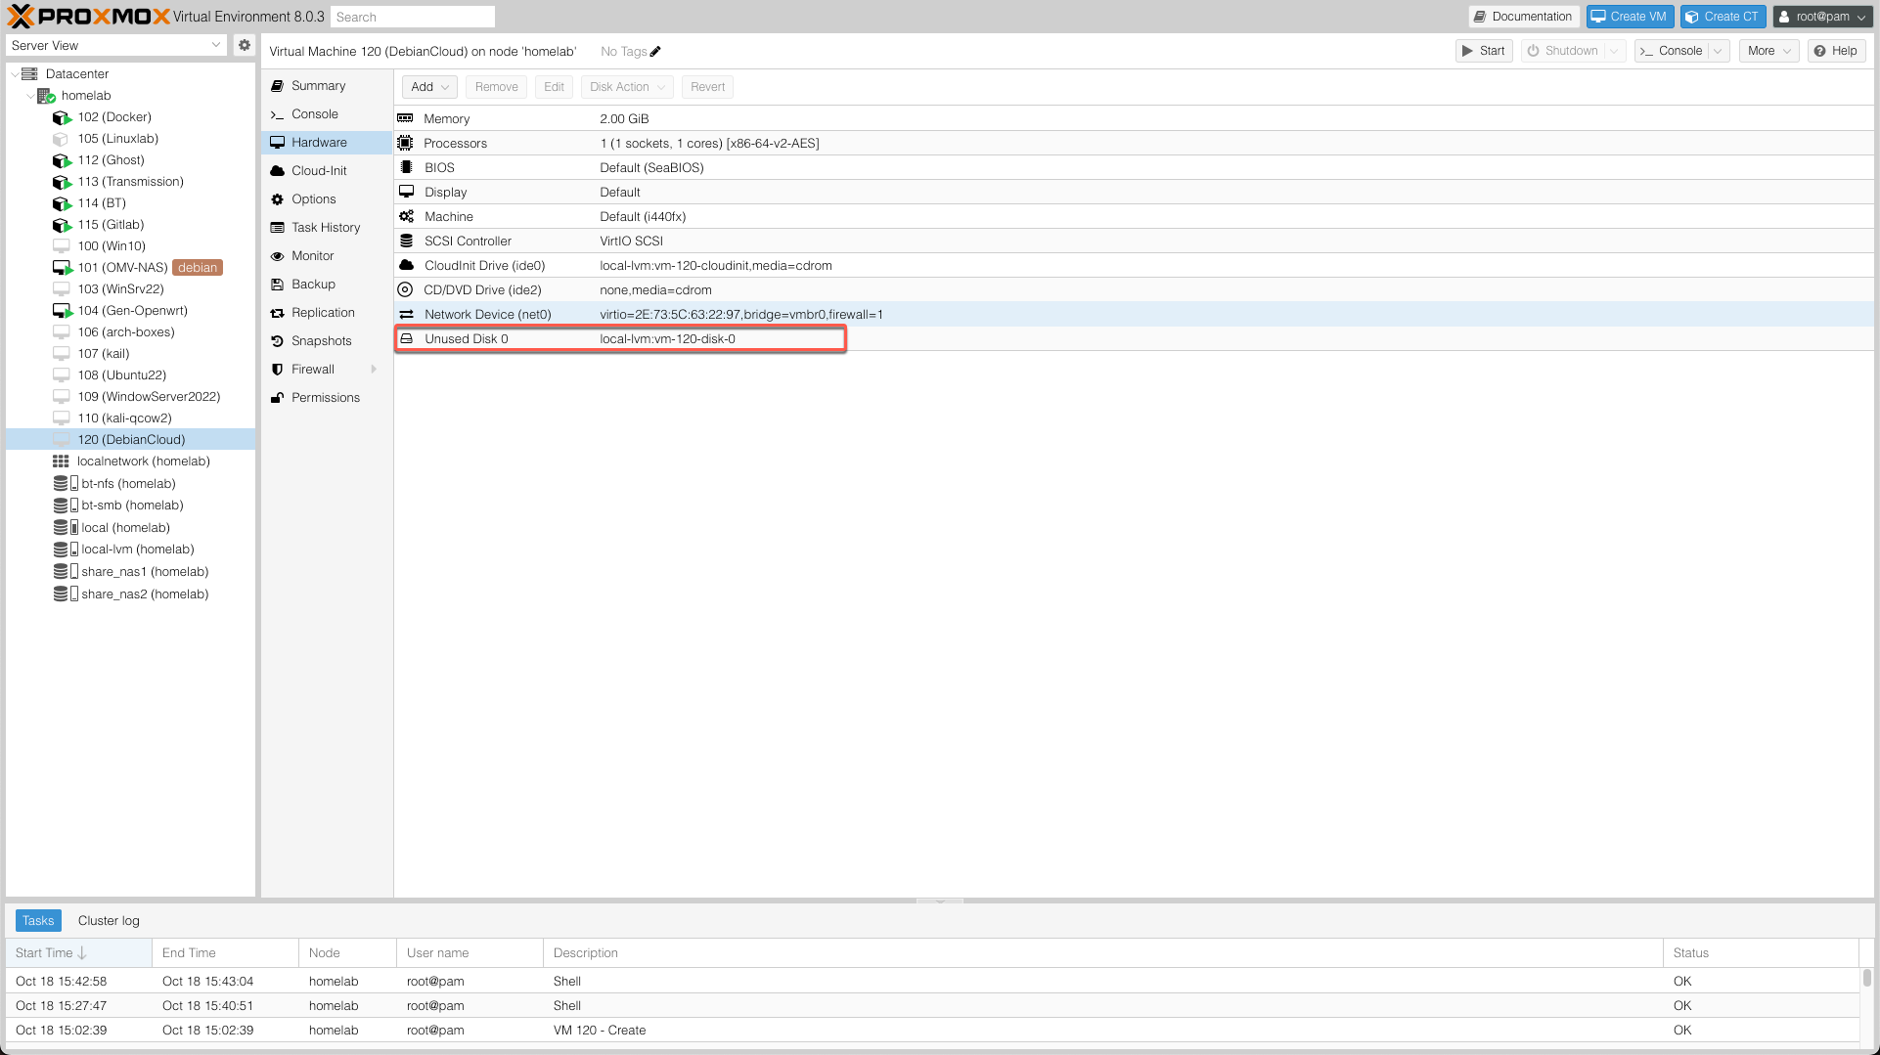The image size is (1880, 1055).
Task: Click the Display monitor icon
Action: [406, 192]
